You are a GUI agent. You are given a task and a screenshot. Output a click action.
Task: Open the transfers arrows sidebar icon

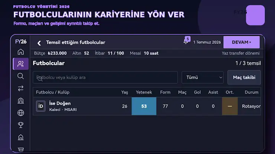pos(21,88)
